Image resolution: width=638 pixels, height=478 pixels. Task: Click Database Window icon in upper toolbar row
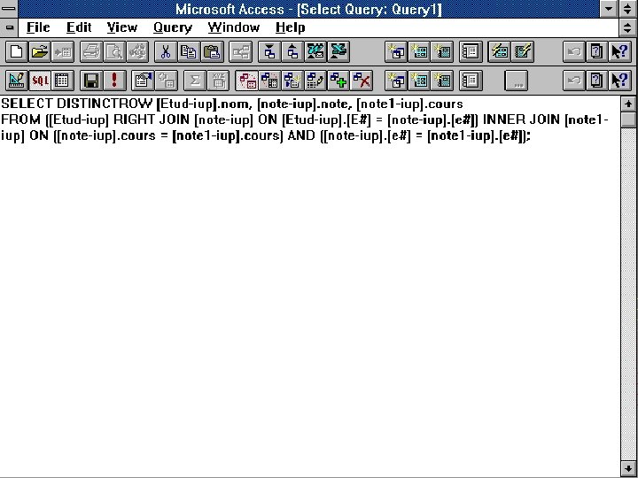pos(471,51)
